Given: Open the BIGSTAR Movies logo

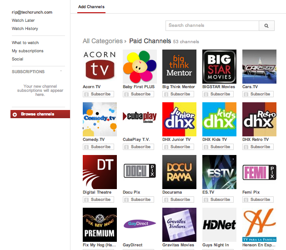Looking at the screenshot, I should click(219, 66).
